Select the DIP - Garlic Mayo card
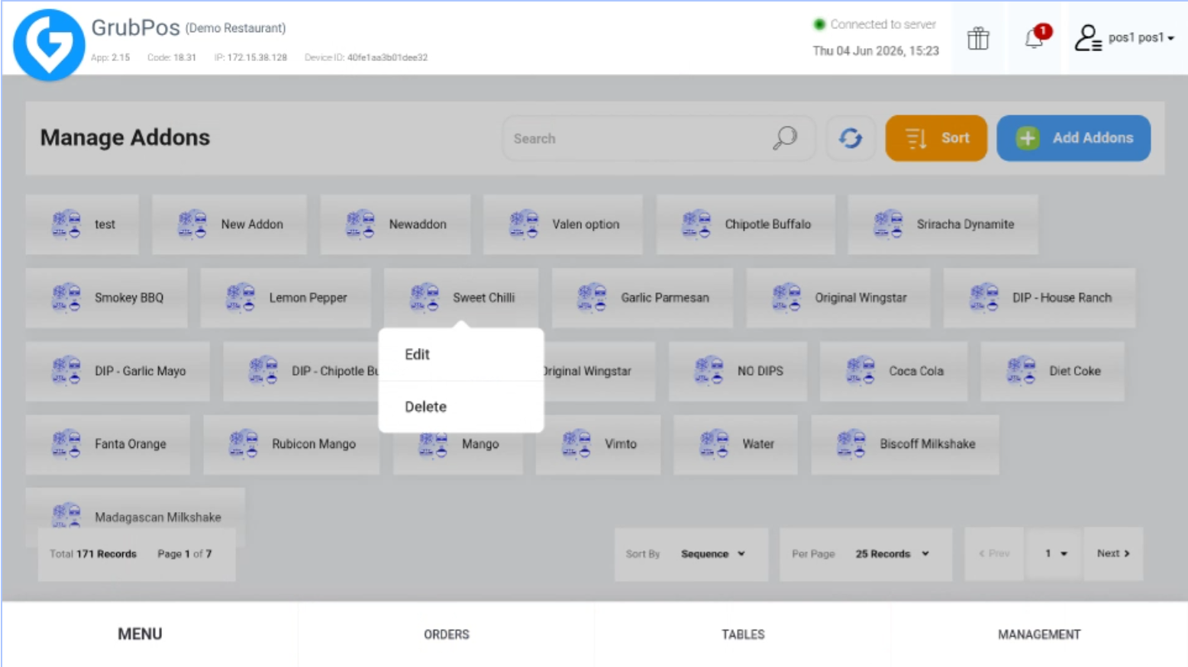The height and width of the screenshot is (667, 1188). (118, 371)
